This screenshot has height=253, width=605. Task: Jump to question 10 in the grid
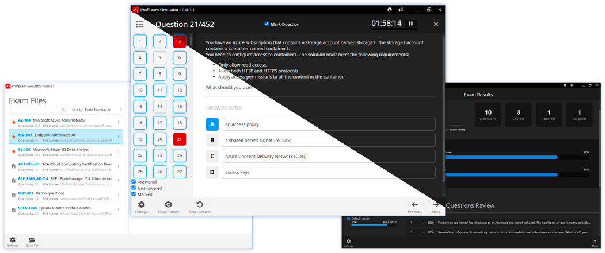click(140, 91)
